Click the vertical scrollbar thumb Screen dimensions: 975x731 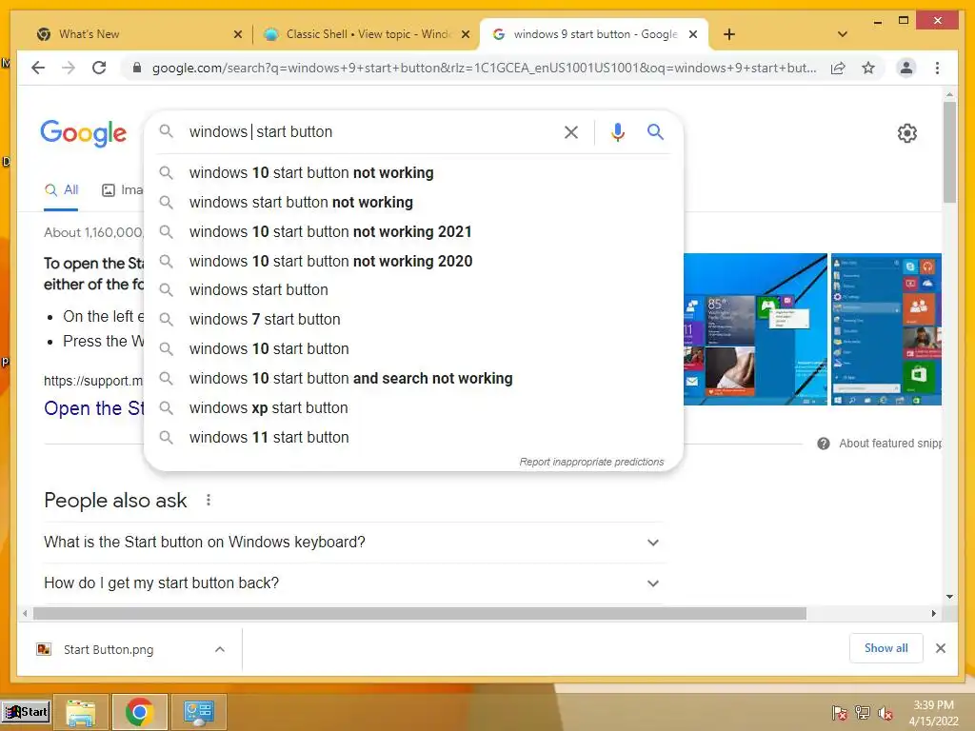point(949,152)
